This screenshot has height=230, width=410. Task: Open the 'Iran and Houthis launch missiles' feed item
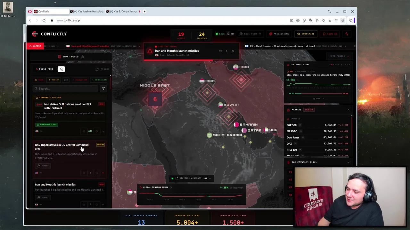coord(55,184)
